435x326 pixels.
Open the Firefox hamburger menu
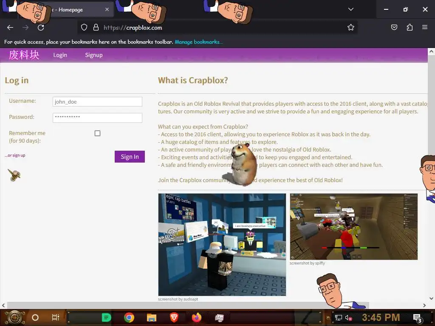(425, 27)
